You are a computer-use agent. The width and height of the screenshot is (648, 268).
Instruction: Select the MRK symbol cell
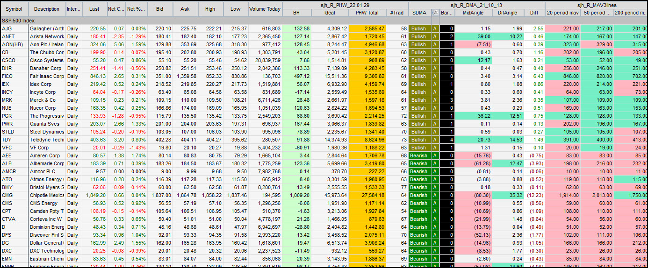(14, 100)
